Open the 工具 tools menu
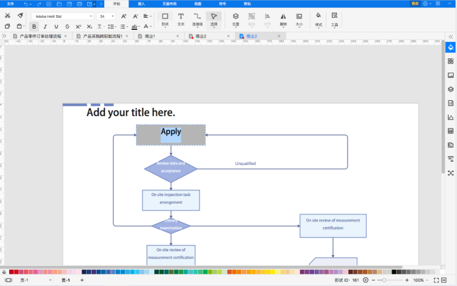The height and width of the screenshot is (286, 457). (x=334, y=20)
